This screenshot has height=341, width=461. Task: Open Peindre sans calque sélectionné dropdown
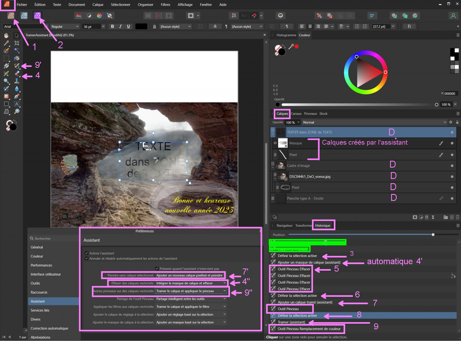click(x=190, y=275)
